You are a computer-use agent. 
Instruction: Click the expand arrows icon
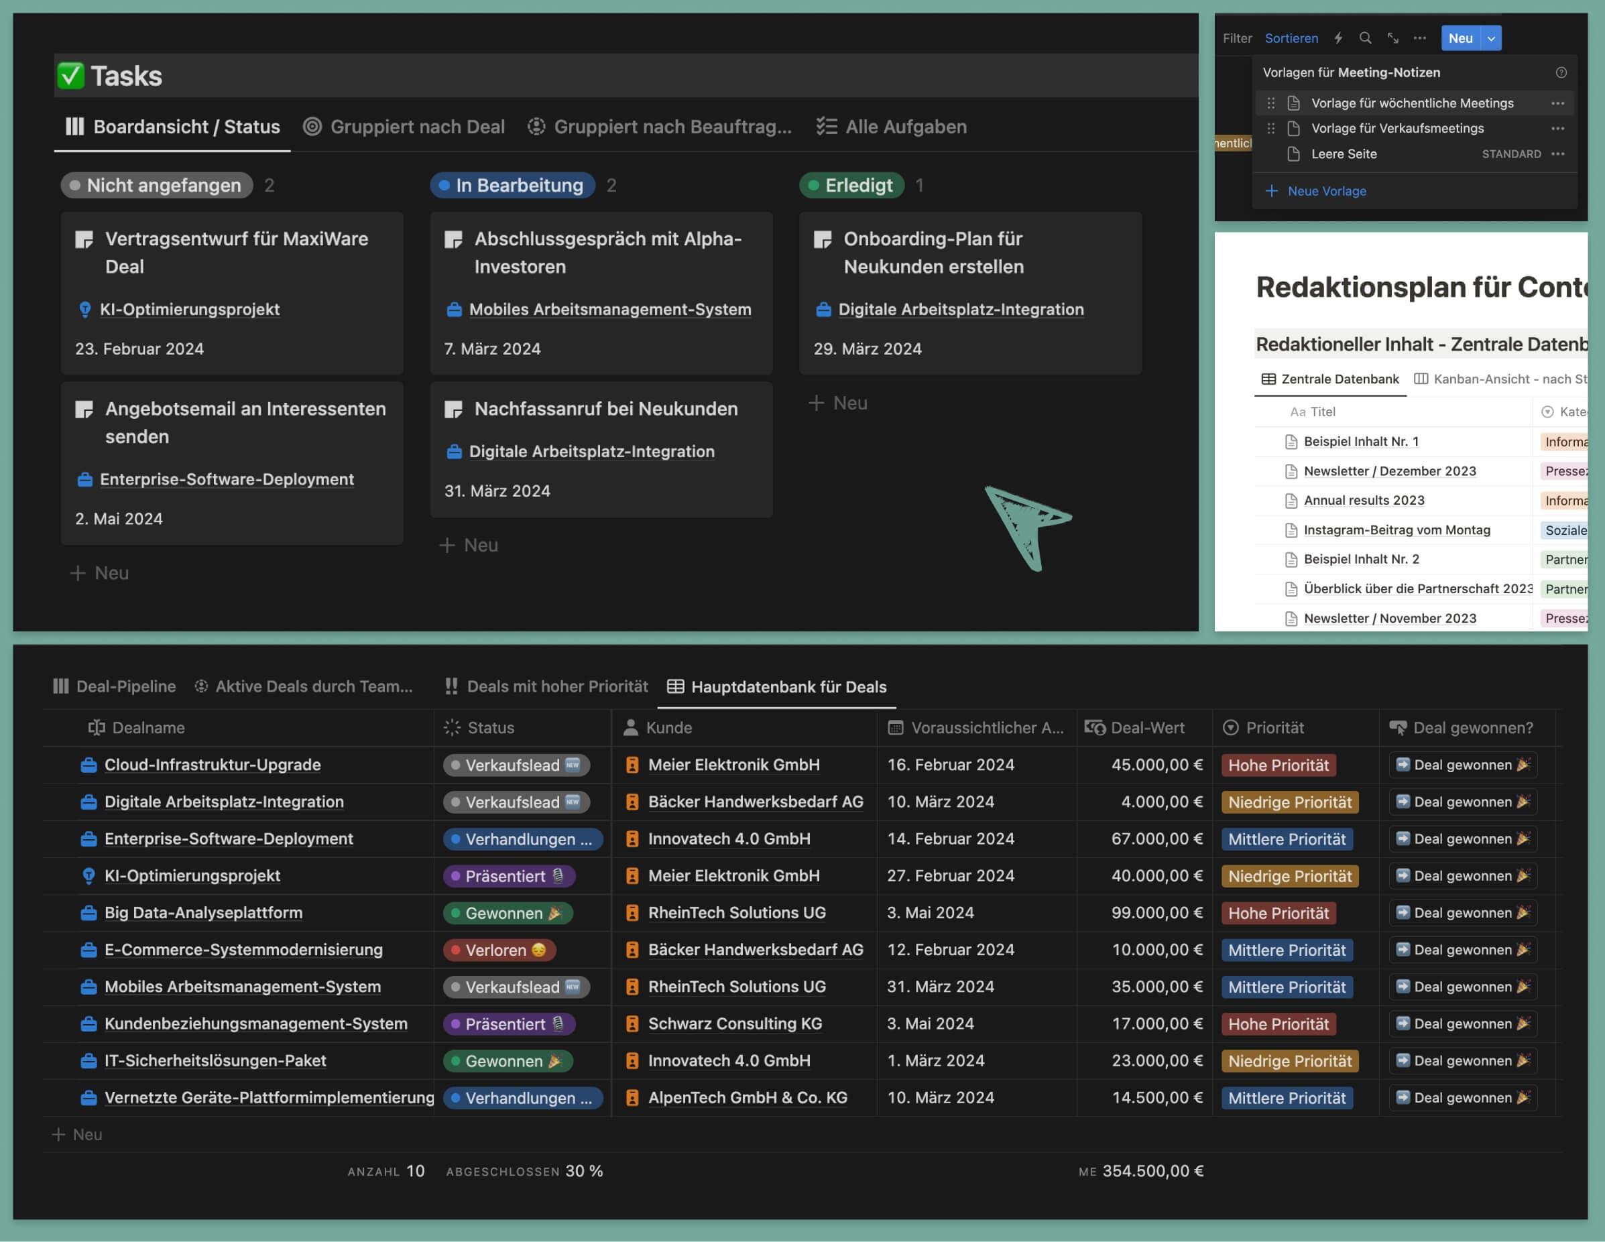point(1392,38)
